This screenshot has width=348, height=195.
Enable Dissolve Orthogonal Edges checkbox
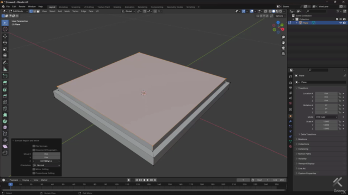point(34,150)
